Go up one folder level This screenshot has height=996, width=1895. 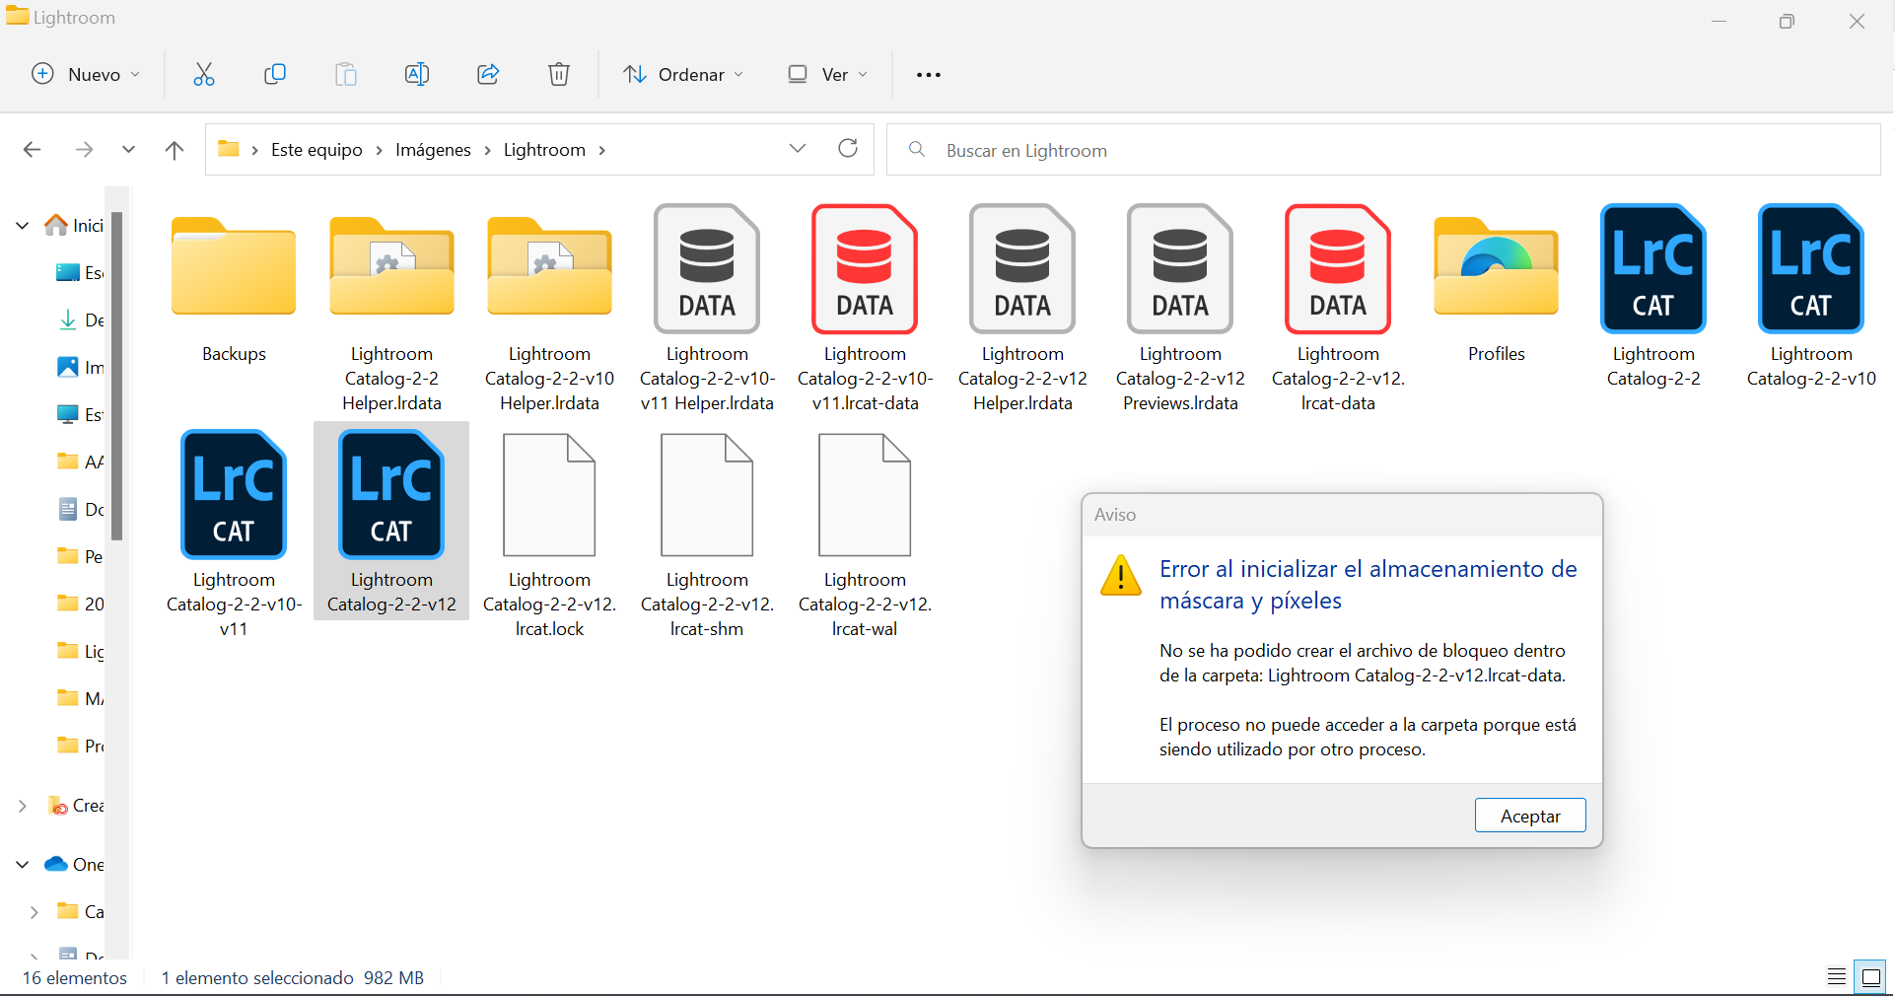click(175, 150)
